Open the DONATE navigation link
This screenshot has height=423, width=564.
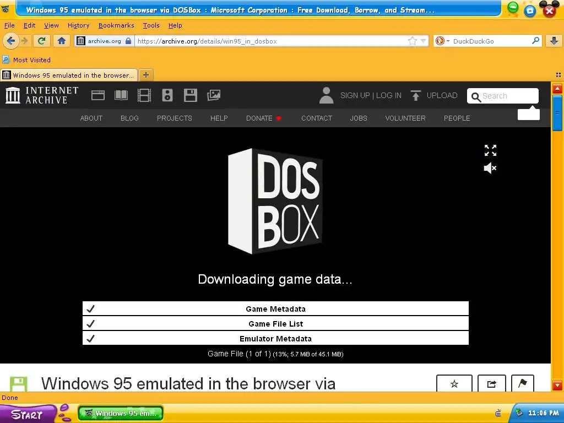[264, 118]
